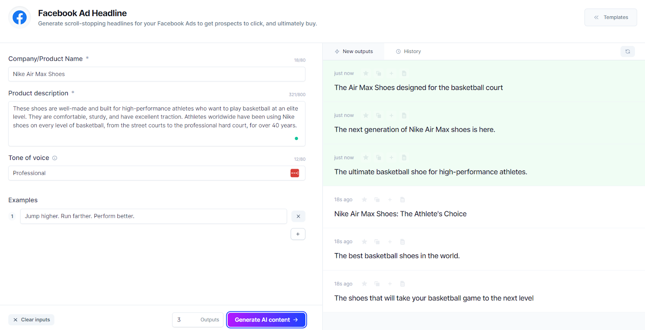Viewport: 645px width, 330px height.
Task: Click into the Product description text area
Action: click(157, 124)
